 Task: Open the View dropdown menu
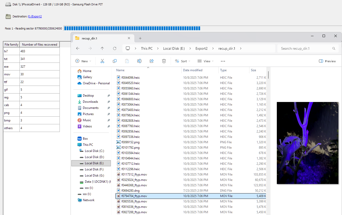point(206,61)
